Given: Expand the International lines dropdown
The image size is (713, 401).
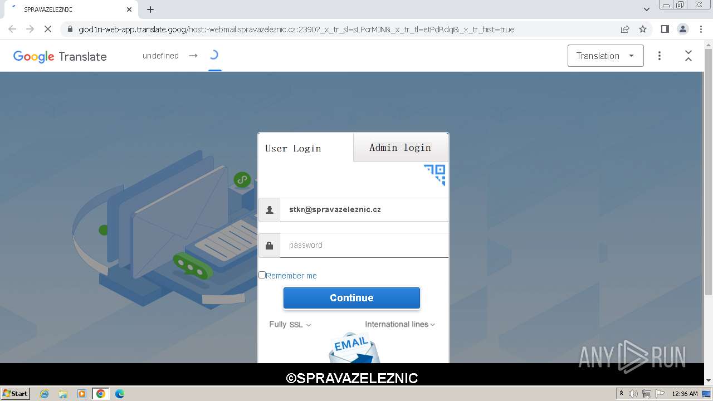Looking at the screenshot, I should pos(400,324).
